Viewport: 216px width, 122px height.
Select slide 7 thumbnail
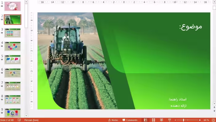13,86
